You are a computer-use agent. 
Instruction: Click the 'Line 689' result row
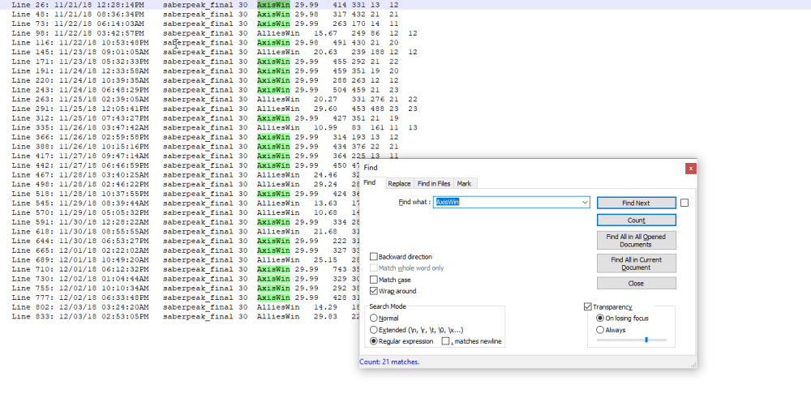[185, 260]
